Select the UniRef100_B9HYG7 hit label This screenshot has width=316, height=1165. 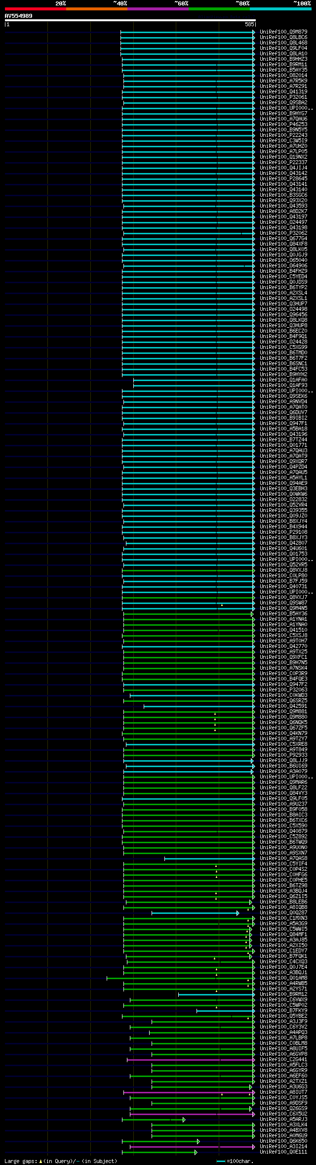(x=283, y=114)
